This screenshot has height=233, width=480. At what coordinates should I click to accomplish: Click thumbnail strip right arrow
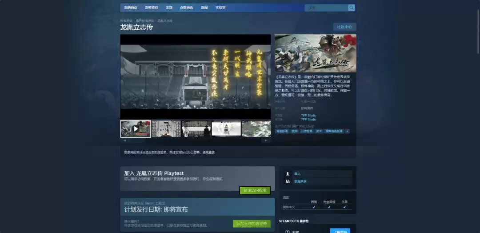[x=266, y=141]
